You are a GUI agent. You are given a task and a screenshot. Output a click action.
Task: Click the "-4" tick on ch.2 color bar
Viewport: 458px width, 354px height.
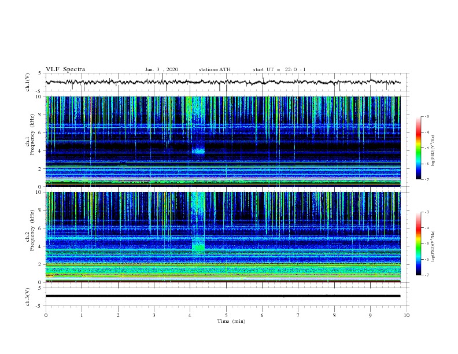427,228
